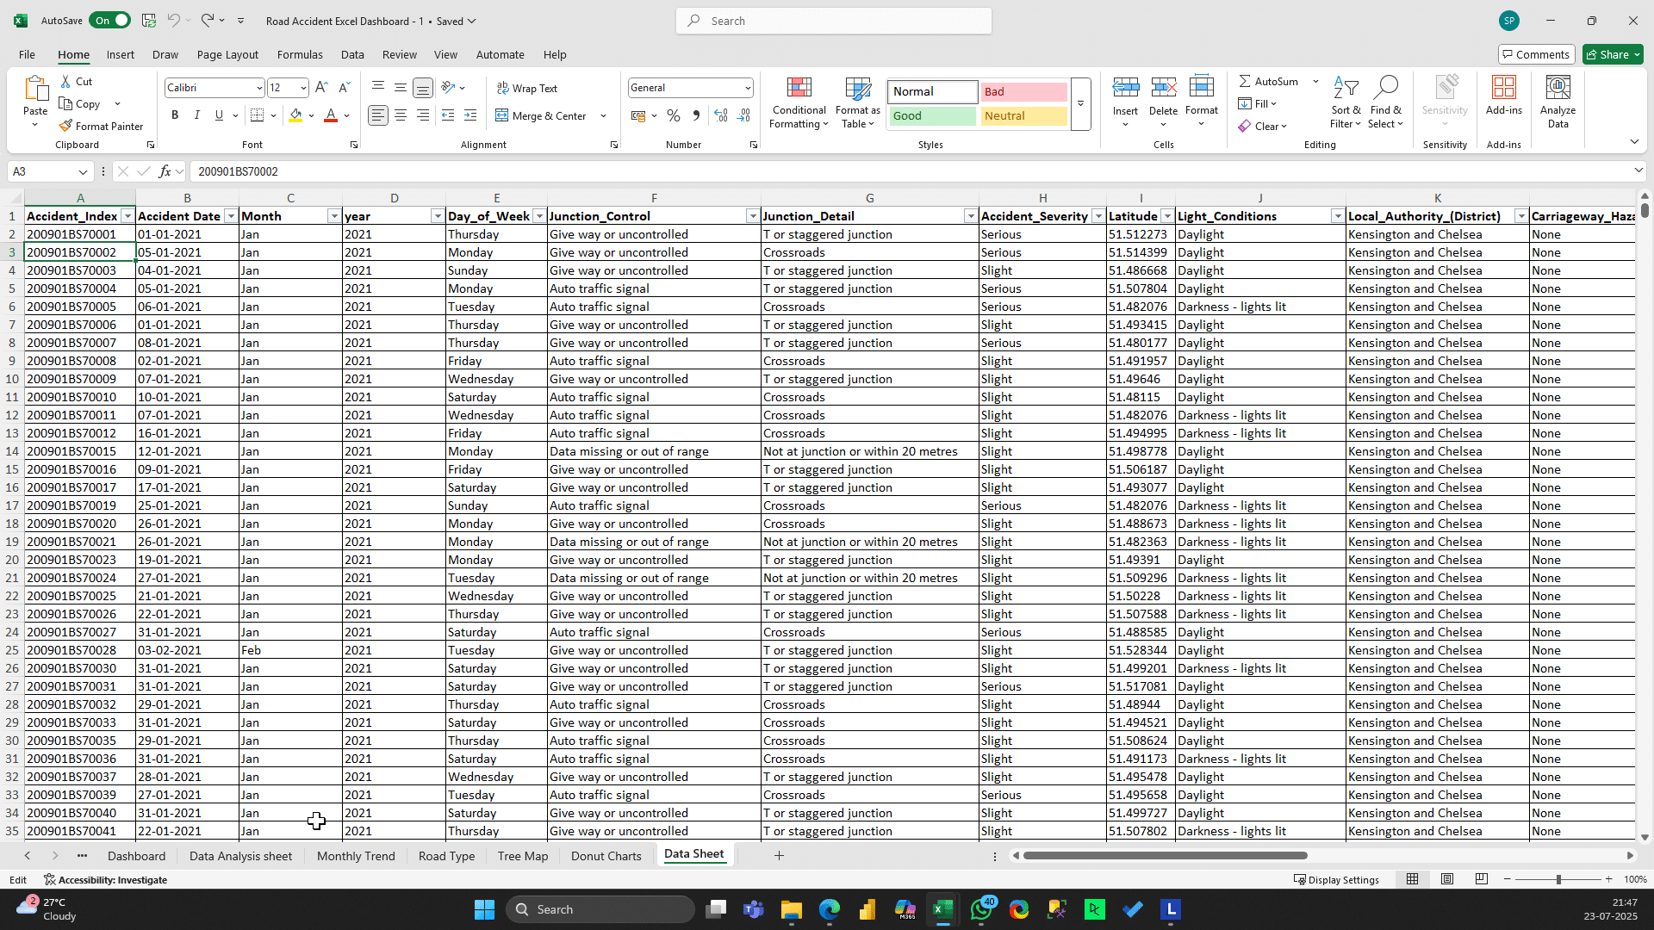The width and height of the screenshot is (1654, 930).
Task: Apply the Good cell style swatch
Action: tap(932, 115)
